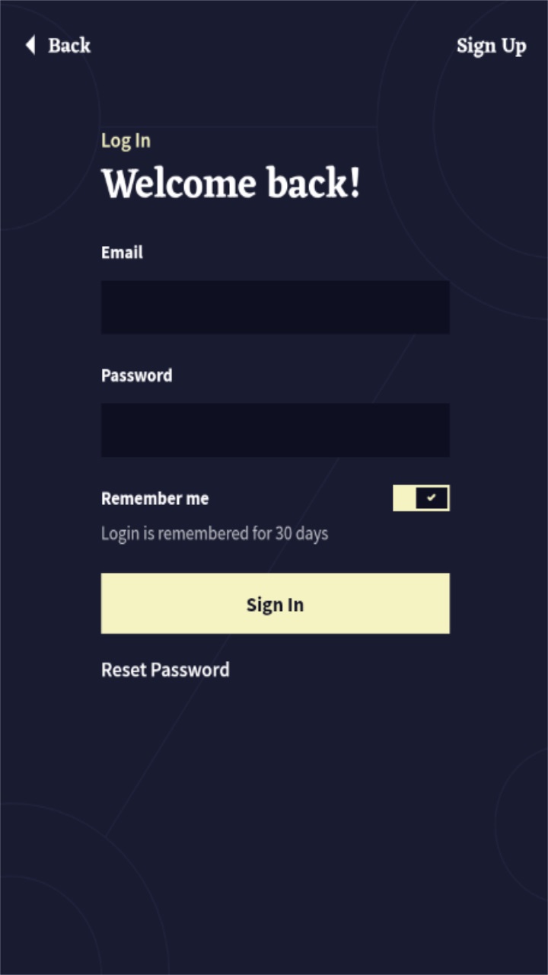Open the Reset Password link
Image resolution: width=548 pixels, height=975 pixels.
click(x=165, y=670)
